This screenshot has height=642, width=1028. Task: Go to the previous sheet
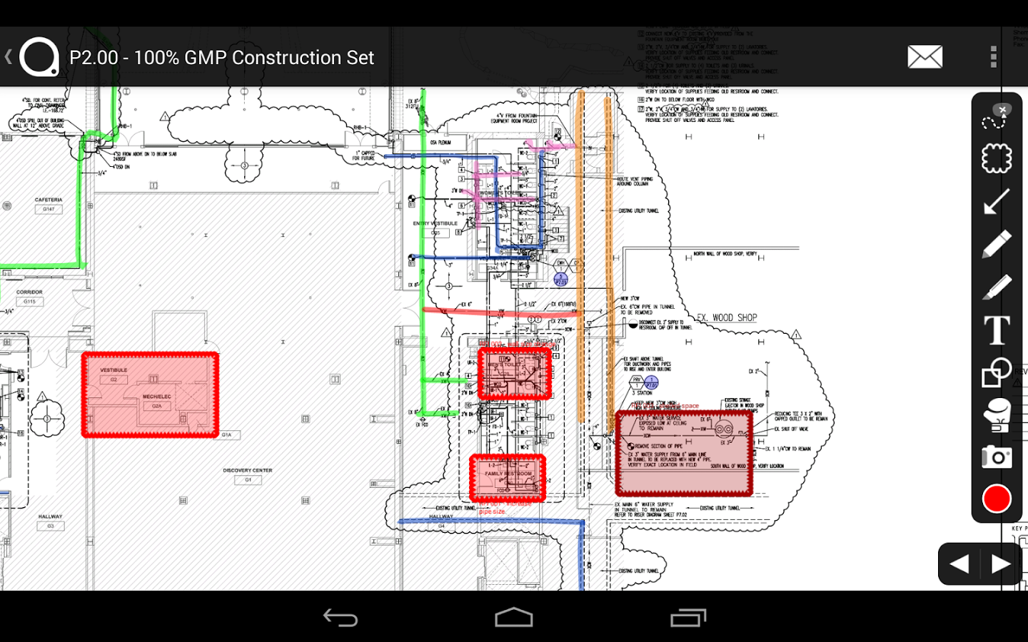959,564
